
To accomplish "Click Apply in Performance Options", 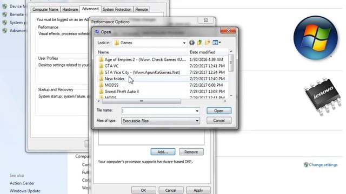I will pyautogui.click(x=198, y=190).
